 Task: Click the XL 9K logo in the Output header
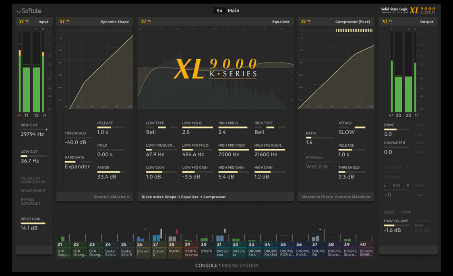click(387, 21)
